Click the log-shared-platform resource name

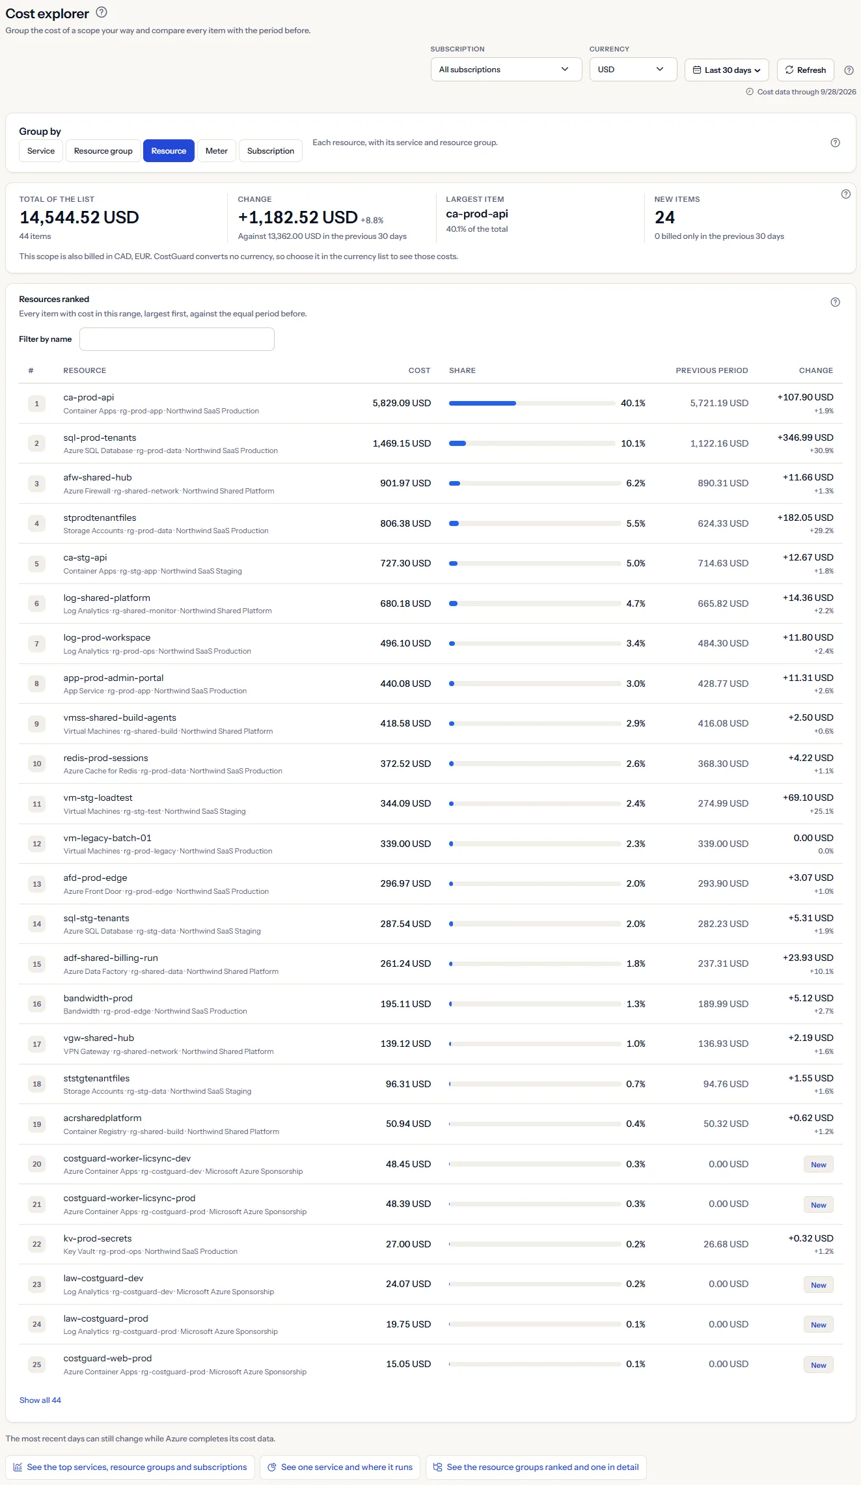107,598
